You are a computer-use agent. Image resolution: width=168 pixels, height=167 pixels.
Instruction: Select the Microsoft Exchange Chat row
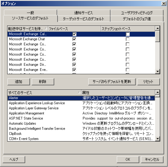[81, 39]
